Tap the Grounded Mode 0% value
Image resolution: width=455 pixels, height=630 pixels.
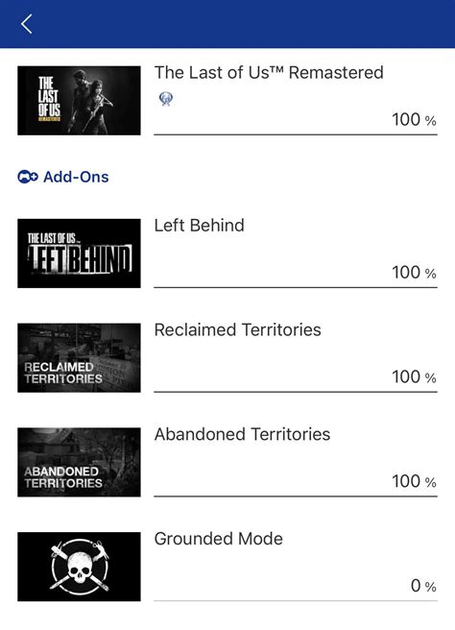click(x=423, y=586)
